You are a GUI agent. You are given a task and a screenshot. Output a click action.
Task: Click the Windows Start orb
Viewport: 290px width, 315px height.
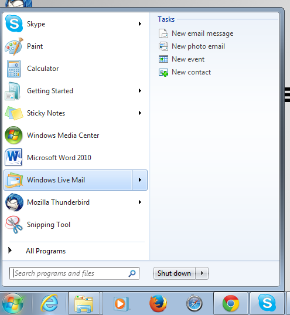(13, 303)
